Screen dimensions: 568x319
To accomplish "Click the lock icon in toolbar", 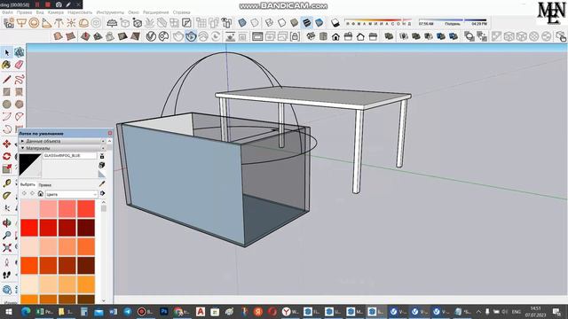I will point(295,36).
